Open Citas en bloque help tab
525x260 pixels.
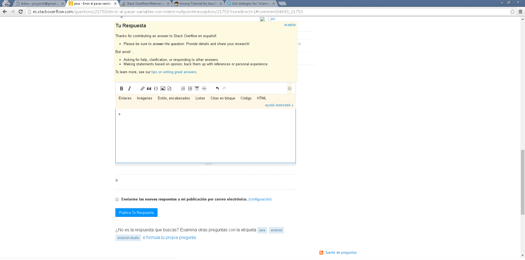point(223,98)
